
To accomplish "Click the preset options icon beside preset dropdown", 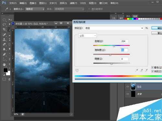I will [147, 28].
